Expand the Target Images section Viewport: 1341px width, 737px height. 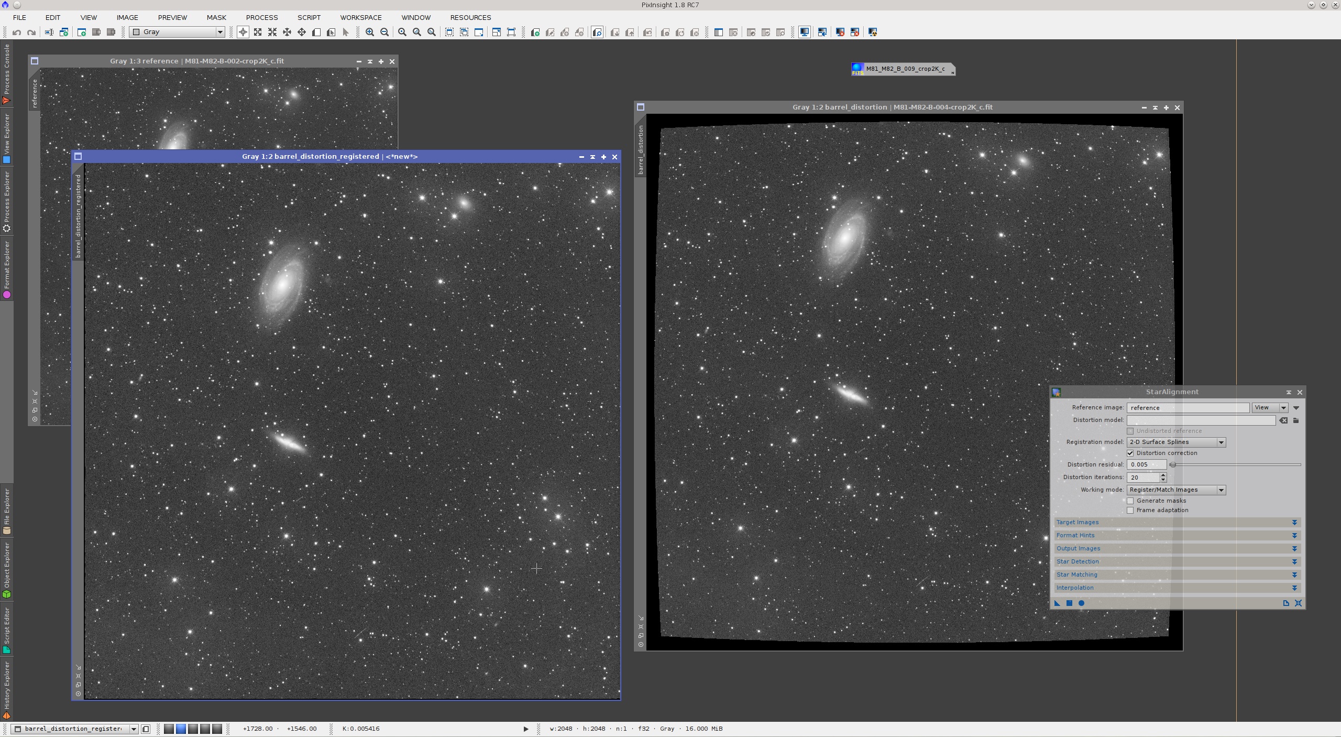1177,522
